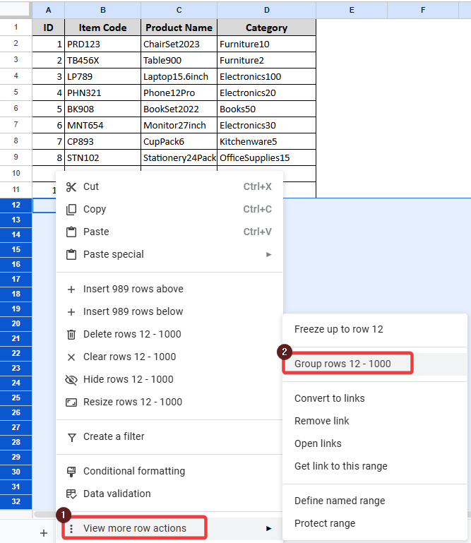Click the trash icon for Delete rows

71,334
